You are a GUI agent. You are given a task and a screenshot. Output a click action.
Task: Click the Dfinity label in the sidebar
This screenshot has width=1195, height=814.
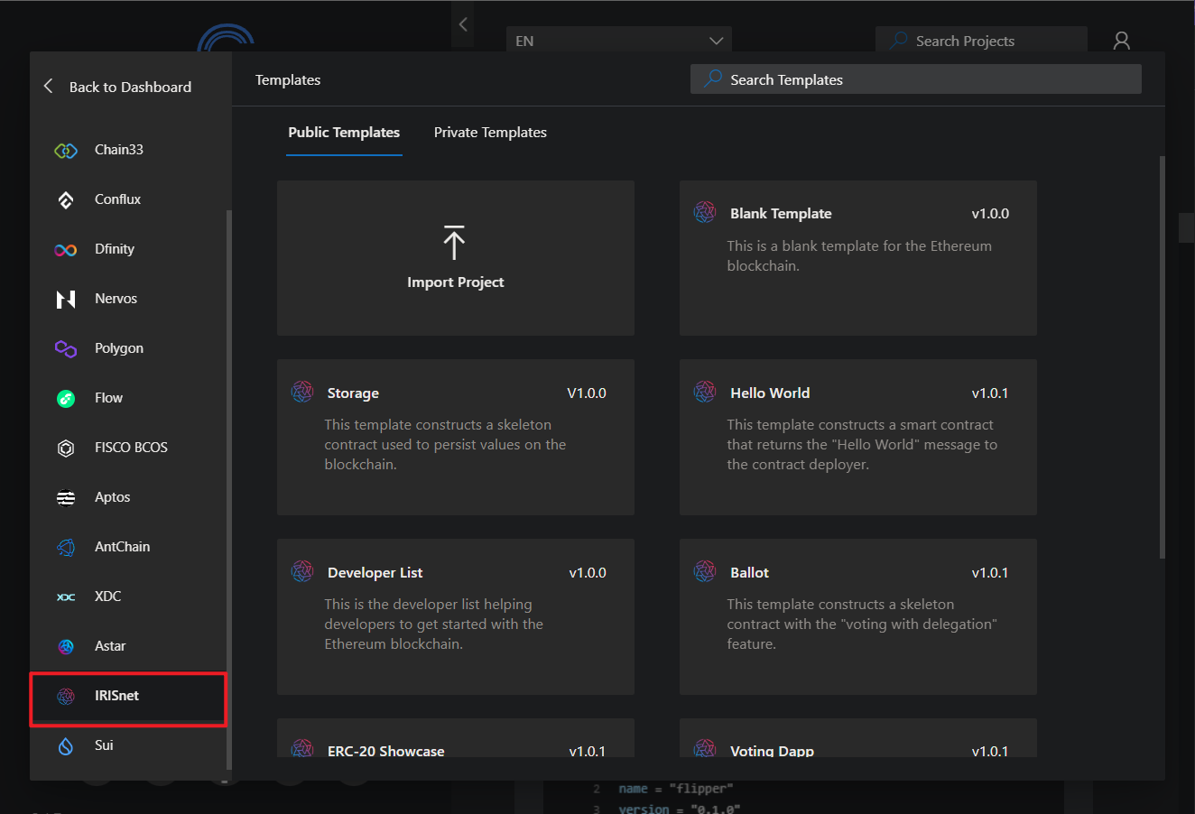coord(115,249)
